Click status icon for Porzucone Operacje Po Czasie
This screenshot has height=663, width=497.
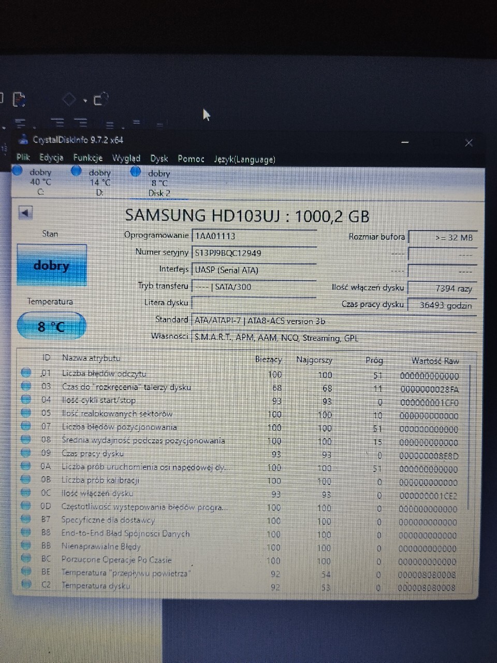[x=26, y=558]
